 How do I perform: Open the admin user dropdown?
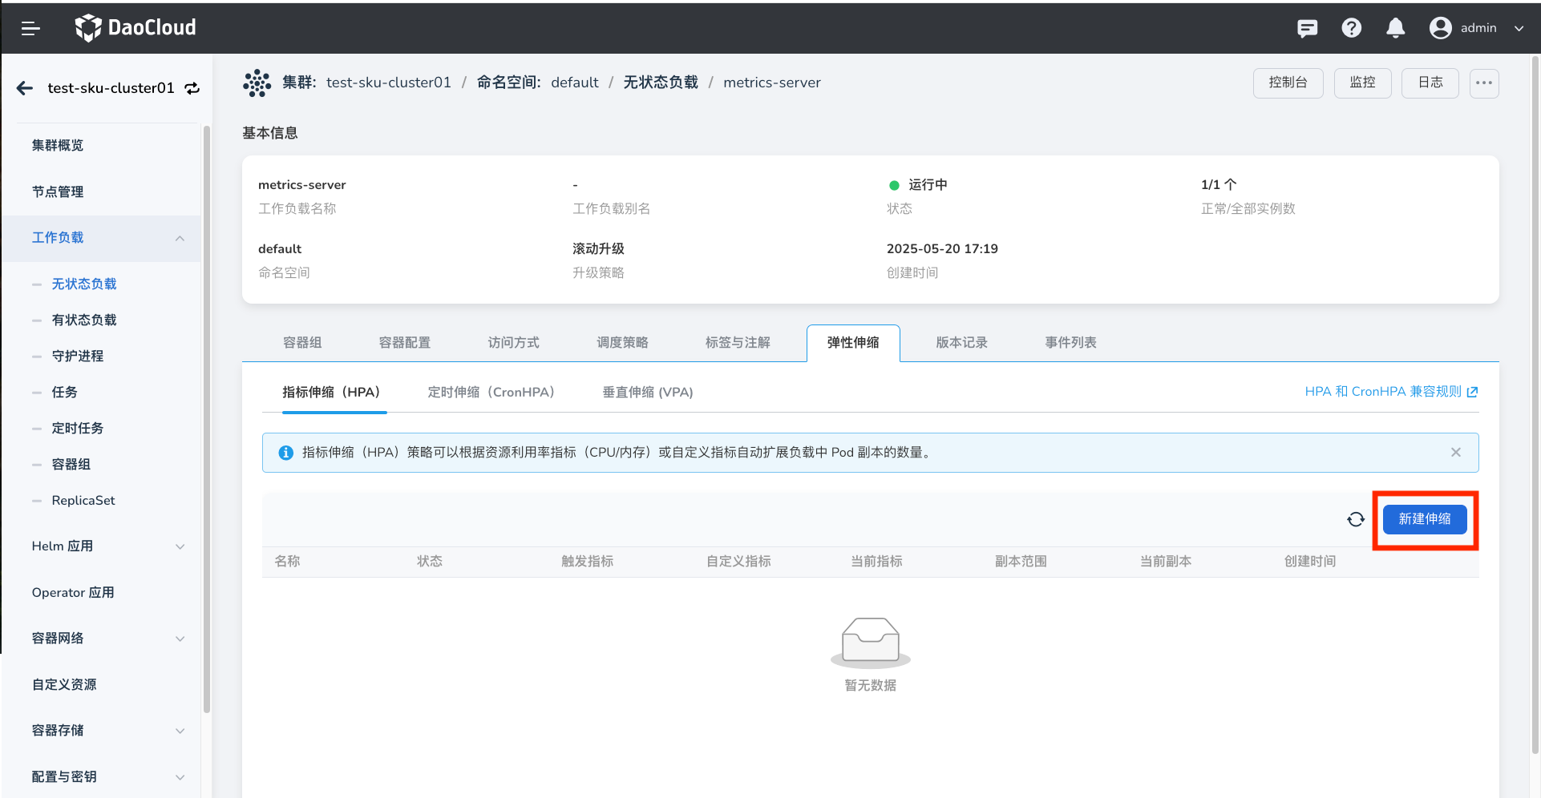click(1477, 29)
